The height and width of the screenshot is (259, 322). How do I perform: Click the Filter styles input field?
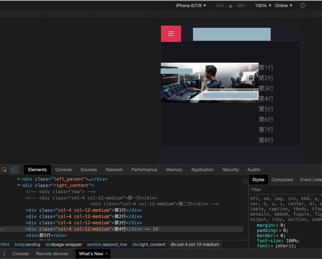pos(286,190)
